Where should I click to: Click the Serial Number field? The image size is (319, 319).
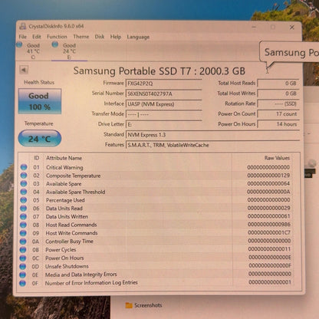tap(164, 94)
